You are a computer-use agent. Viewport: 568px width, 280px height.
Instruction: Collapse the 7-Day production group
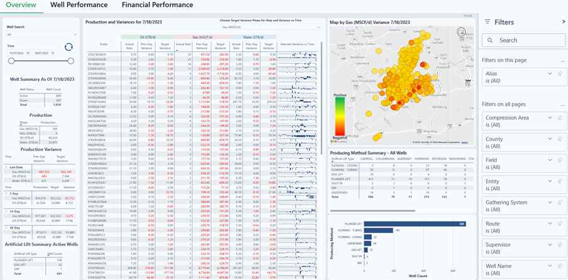coord(6,193)
